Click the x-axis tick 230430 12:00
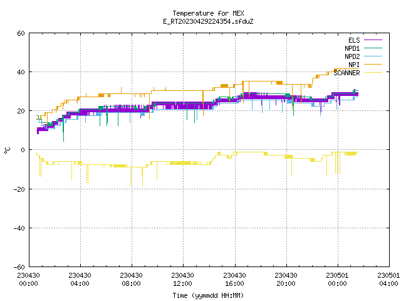Image resolution: width=401 pixels, height=301 pixels. (182, 280)
